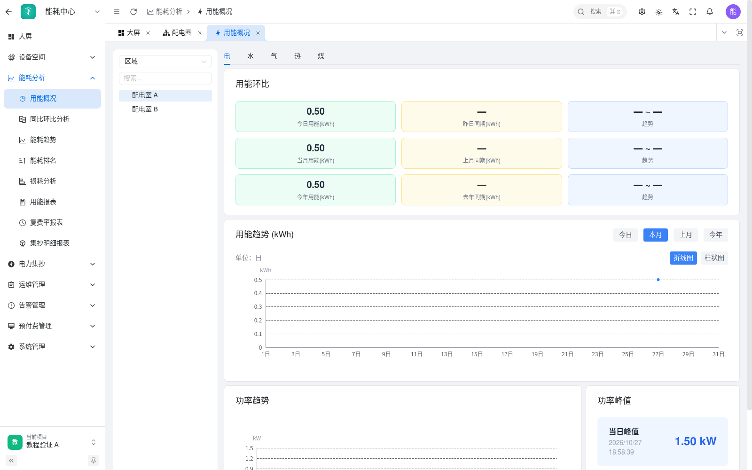This screenshot has height=470, width=752.
Task: Click the top search box
Action: click(x=600, y=12)
